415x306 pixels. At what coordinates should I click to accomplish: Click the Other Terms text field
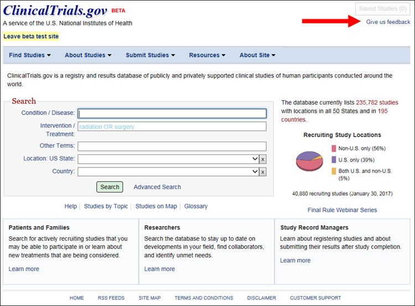coord(172,146)
